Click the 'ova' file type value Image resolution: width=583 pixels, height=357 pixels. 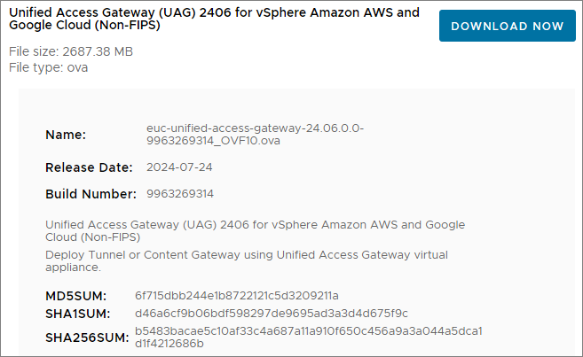click(77, 67)
